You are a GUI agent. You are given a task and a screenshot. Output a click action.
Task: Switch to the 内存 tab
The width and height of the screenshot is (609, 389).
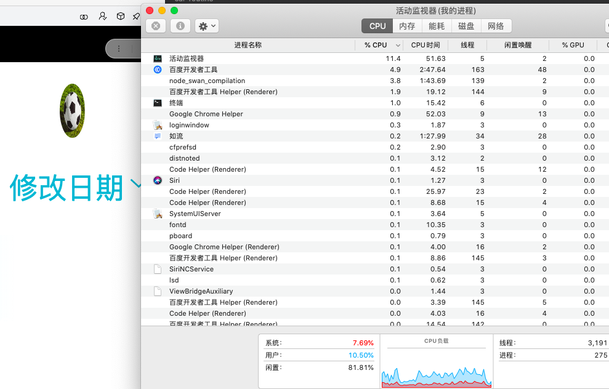tap(407, 26)
